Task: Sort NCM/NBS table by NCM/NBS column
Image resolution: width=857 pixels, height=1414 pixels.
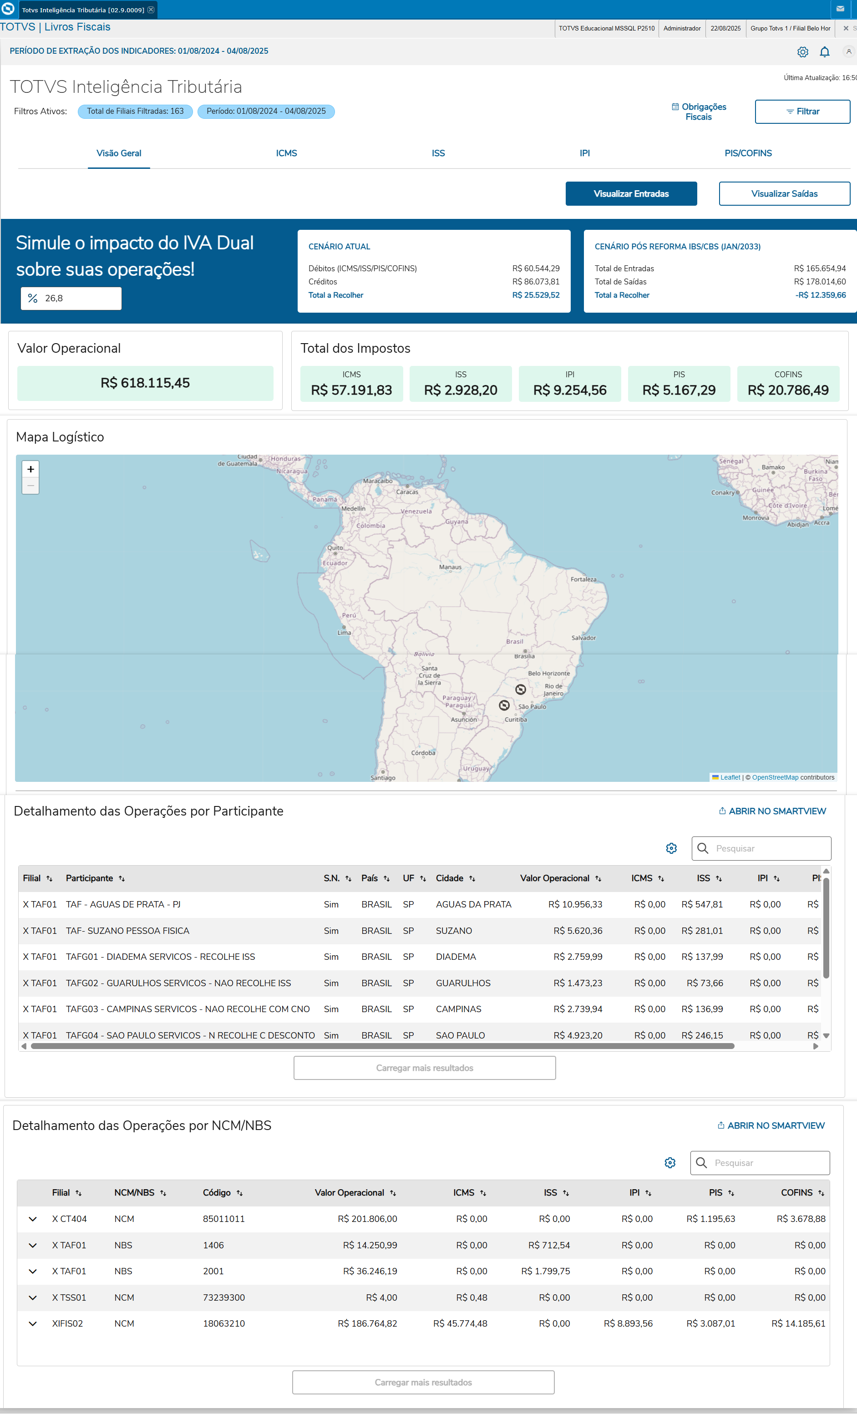Action: [x=163, y=1193]
